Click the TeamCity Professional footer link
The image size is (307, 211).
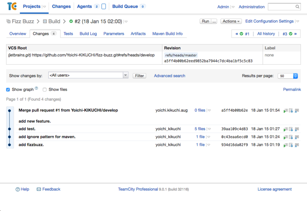[138, 189]
